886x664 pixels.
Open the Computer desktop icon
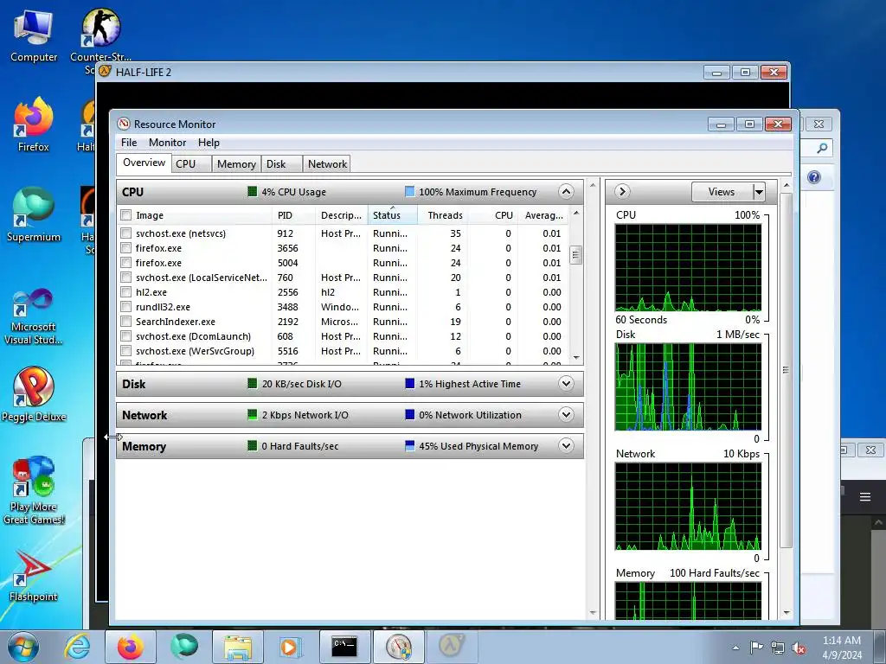point(34,35)
